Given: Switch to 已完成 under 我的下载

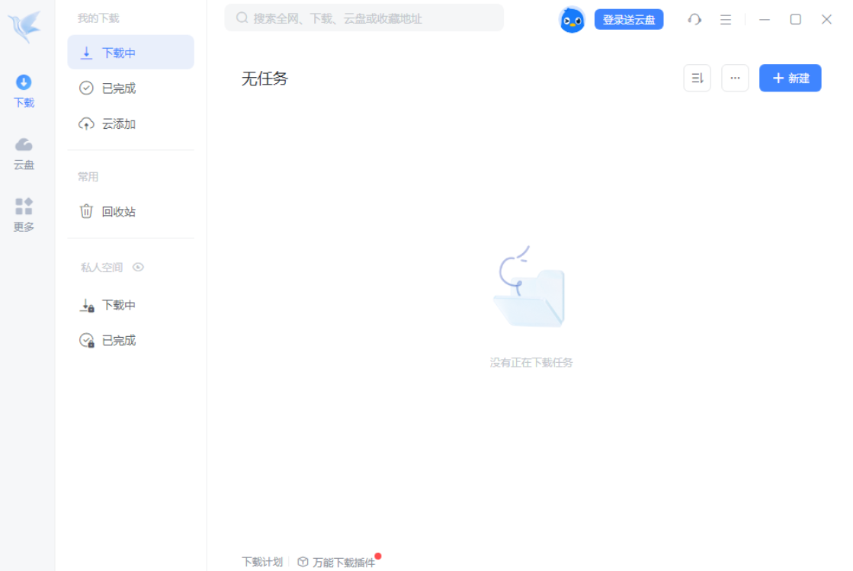Looking at the screenshot, I should 118,88.
